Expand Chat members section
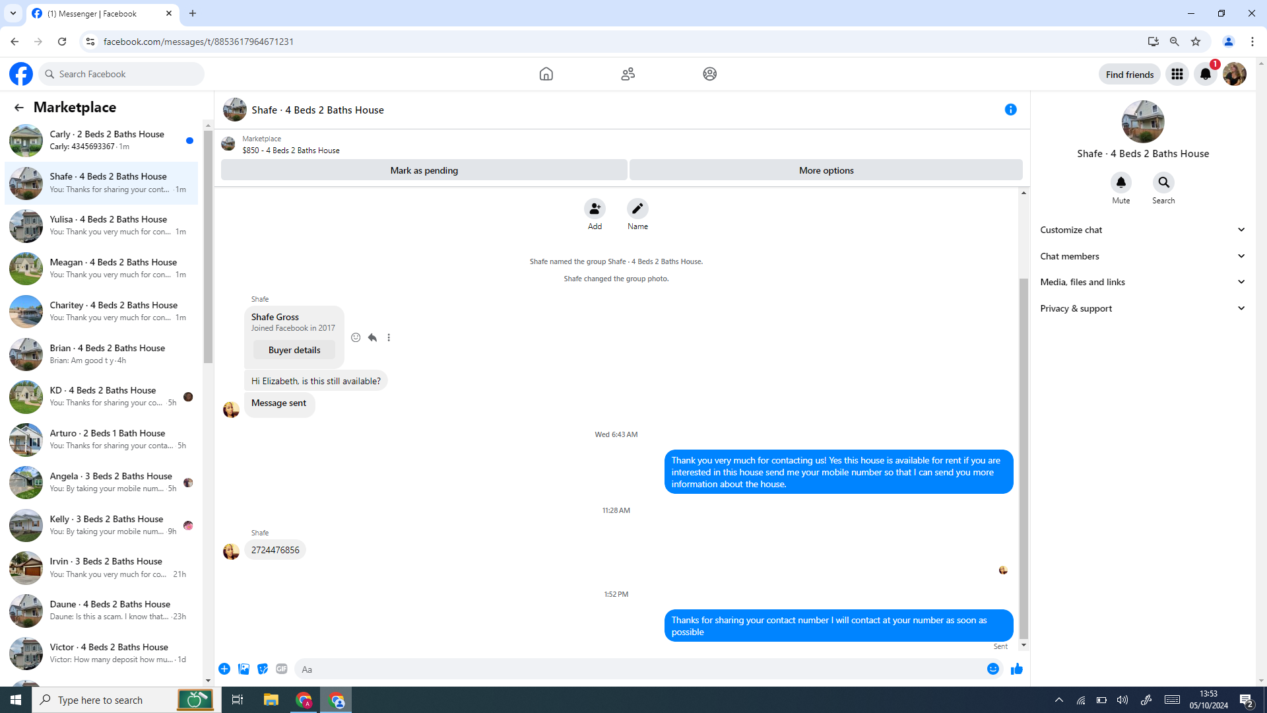This screenshot has height=713, width=1267. point(1142,256)
